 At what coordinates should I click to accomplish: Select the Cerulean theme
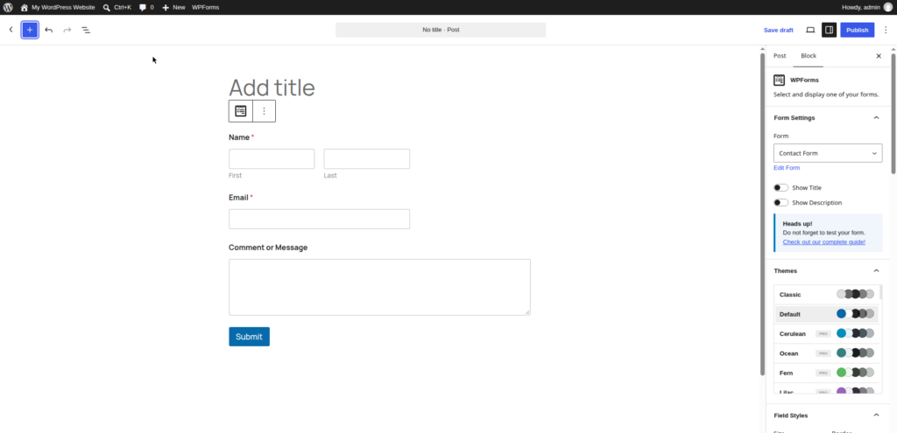pyautogui.click(x=827, y=333)
